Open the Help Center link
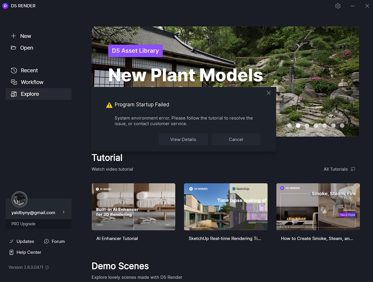This screenshot has width=373, height=282. 29,252
